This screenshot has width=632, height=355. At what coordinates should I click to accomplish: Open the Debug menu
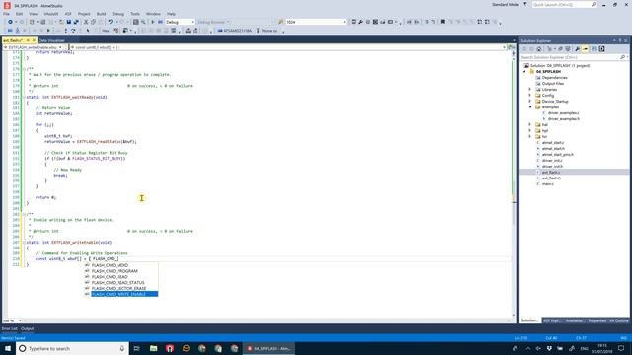click(118, 14)
